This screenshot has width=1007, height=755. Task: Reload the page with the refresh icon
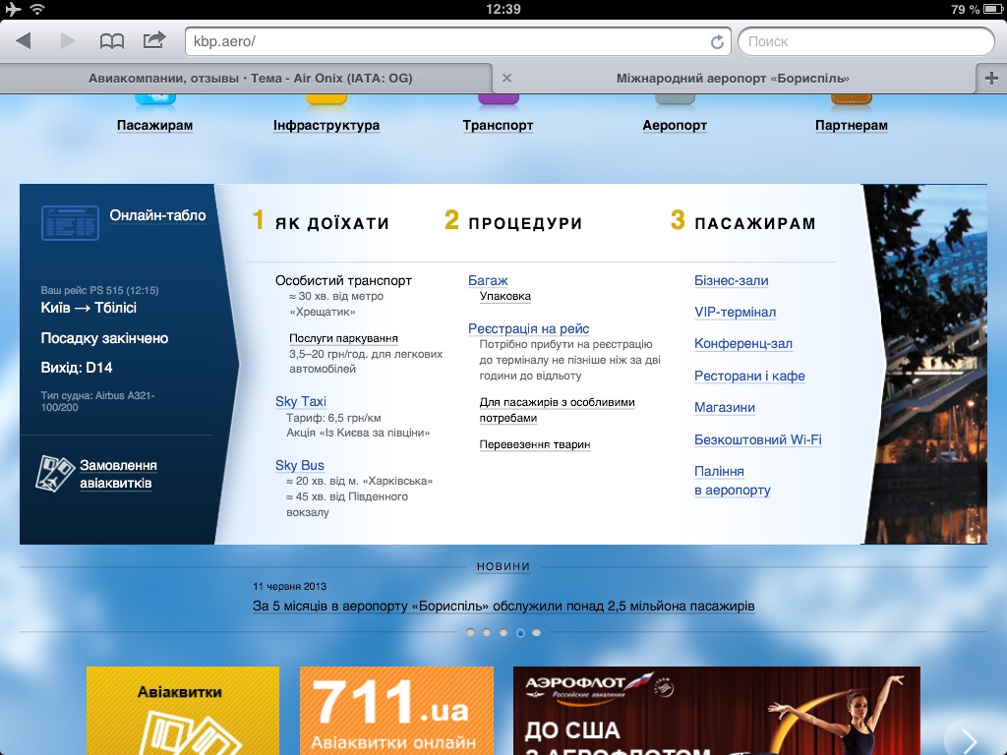click(717, 42)
